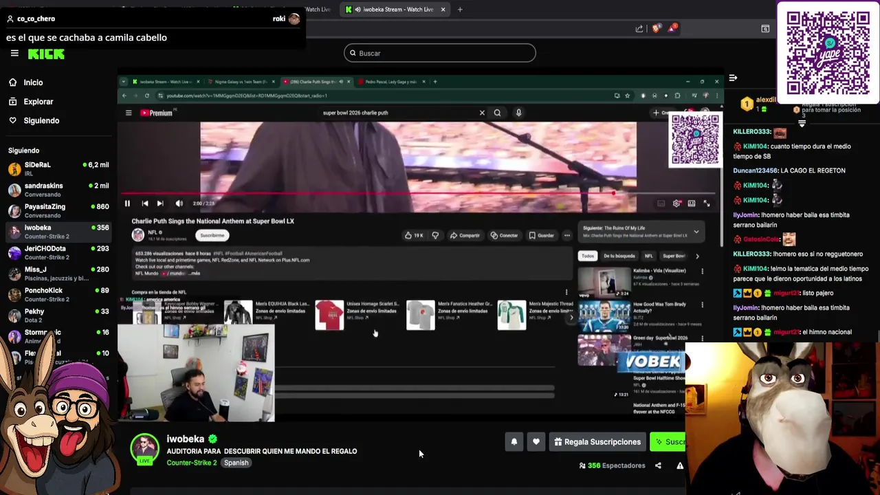Expand video description with ...más
This screenshot has width=880, height=495.
click(x=193, y=274)
